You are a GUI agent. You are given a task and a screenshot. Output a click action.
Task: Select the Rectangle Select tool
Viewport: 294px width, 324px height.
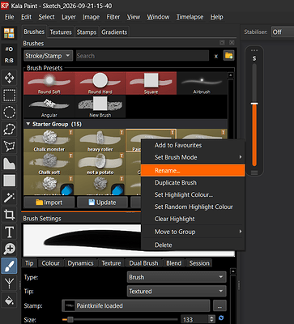point(10,96)
